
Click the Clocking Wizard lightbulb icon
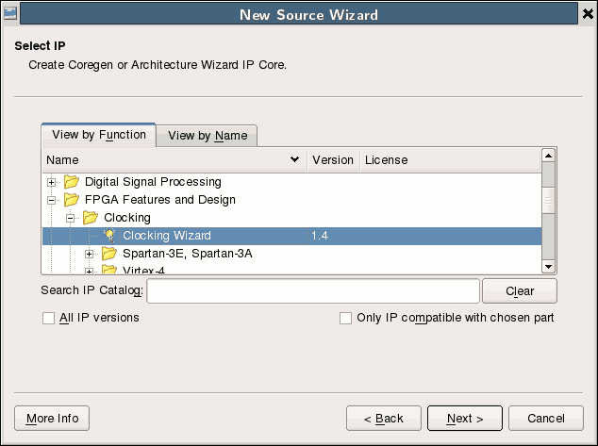click(109, 236)
